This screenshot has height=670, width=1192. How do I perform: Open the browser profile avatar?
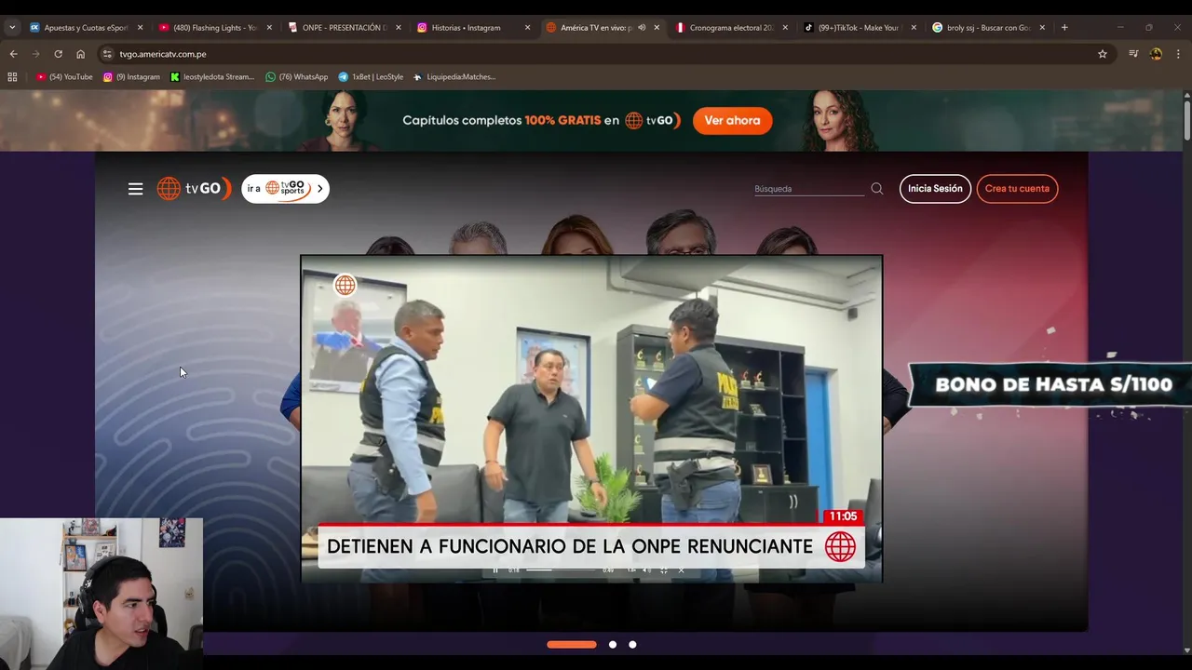[x=1156, y=54]
